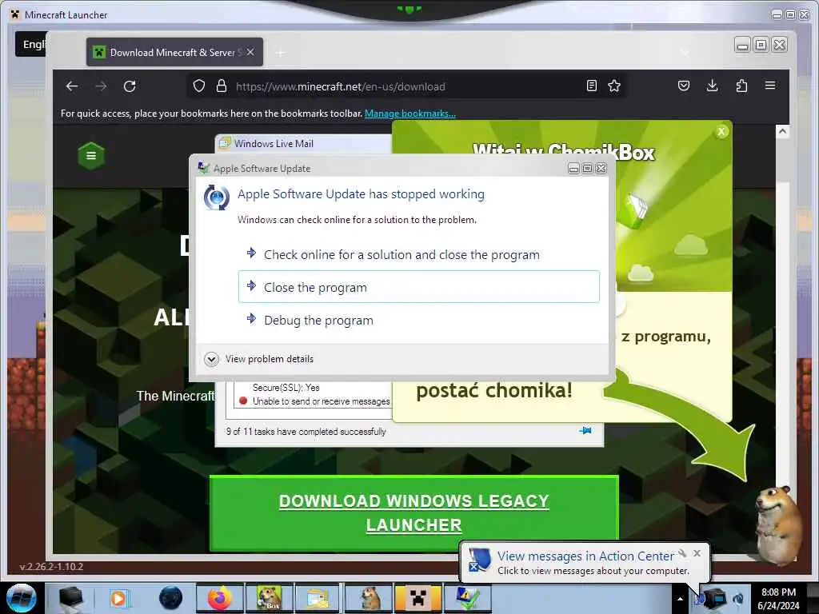
Task: Open the Firefox downloads panel
Action: [712, 86]
